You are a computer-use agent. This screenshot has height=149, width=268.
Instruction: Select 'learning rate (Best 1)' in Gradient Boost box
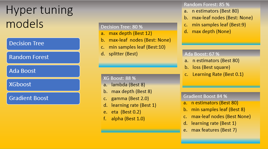[x=214, y=123]
